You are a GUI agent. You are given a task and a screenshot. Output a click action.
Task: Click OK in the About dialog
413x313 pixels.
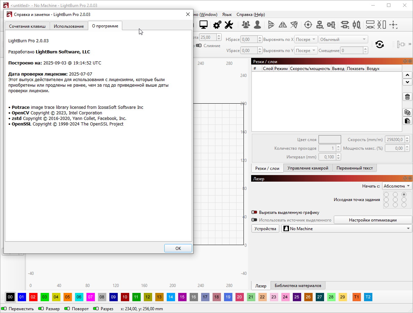coord(178,248)
